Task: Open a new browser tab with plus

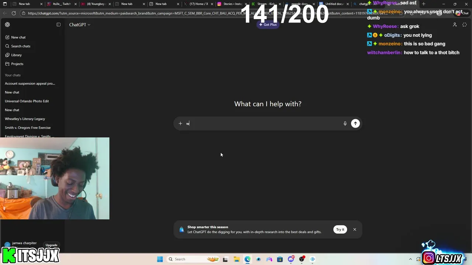Action: 424,4
